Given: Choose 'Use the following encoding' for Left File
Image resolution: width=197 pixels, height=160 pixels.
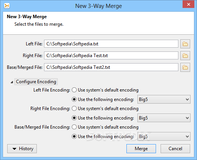Looking at the screenshot, I should pos(74,99).
